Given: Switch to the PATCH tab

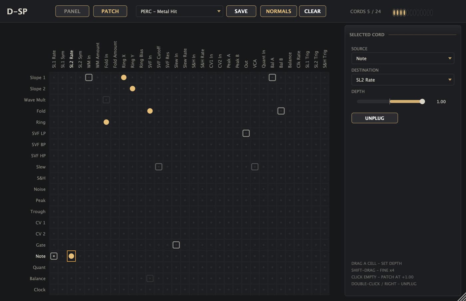Looking at the screenshot, I should pyautogui.click(x=110, y=11).
